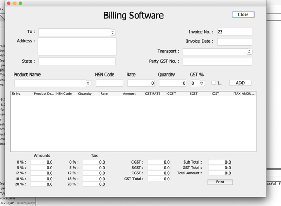Click the red window close button

(9, 3)
